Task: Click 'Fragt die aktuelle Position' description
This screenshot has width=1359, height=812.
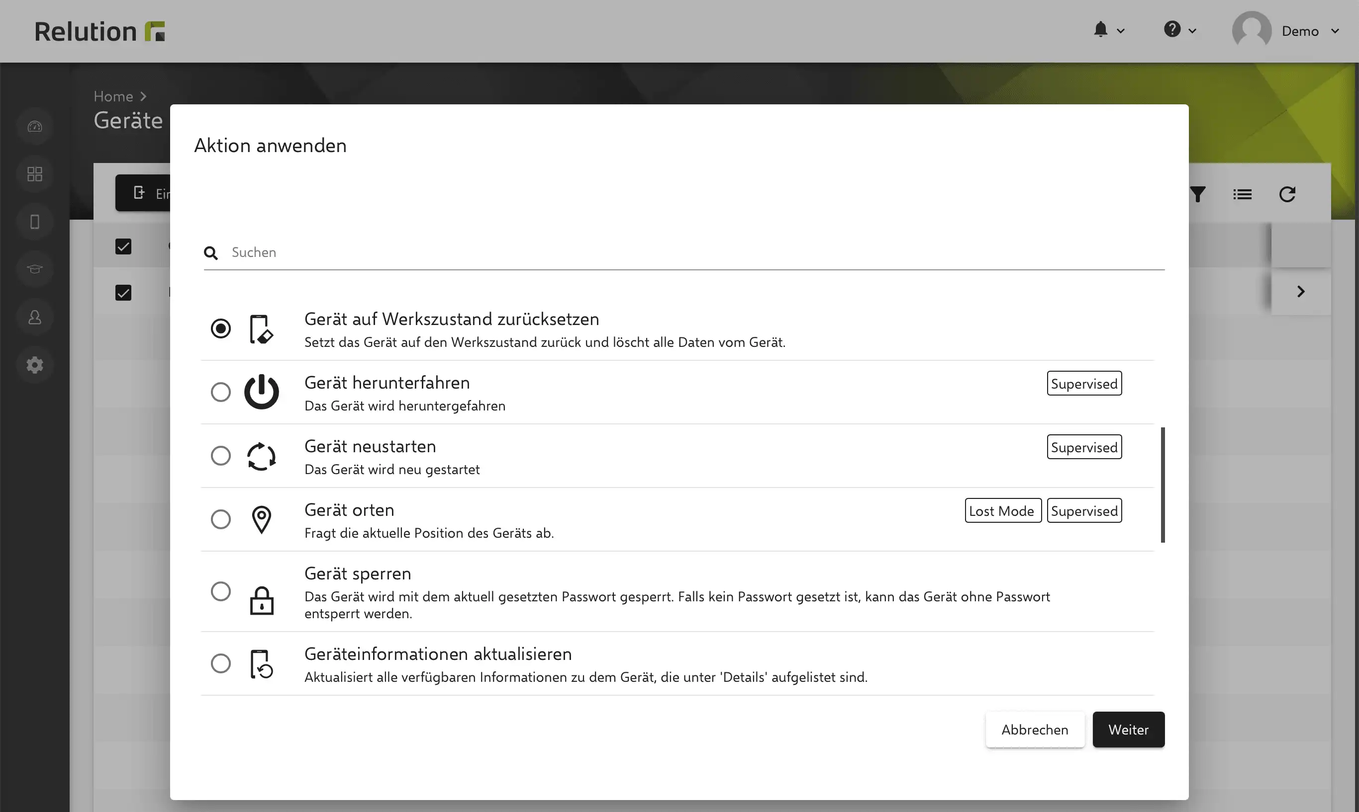Action: click(x=429, y=533)
